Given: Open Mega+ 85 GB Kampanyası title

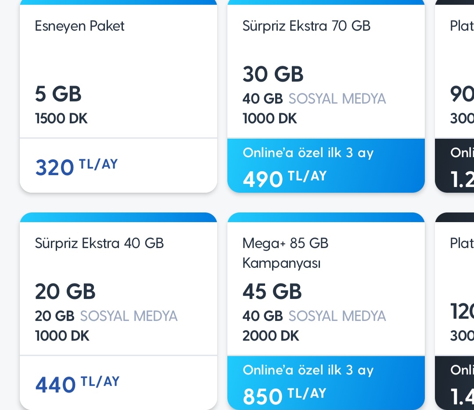Looking at the screenshot, I should [x=285, y=253].
